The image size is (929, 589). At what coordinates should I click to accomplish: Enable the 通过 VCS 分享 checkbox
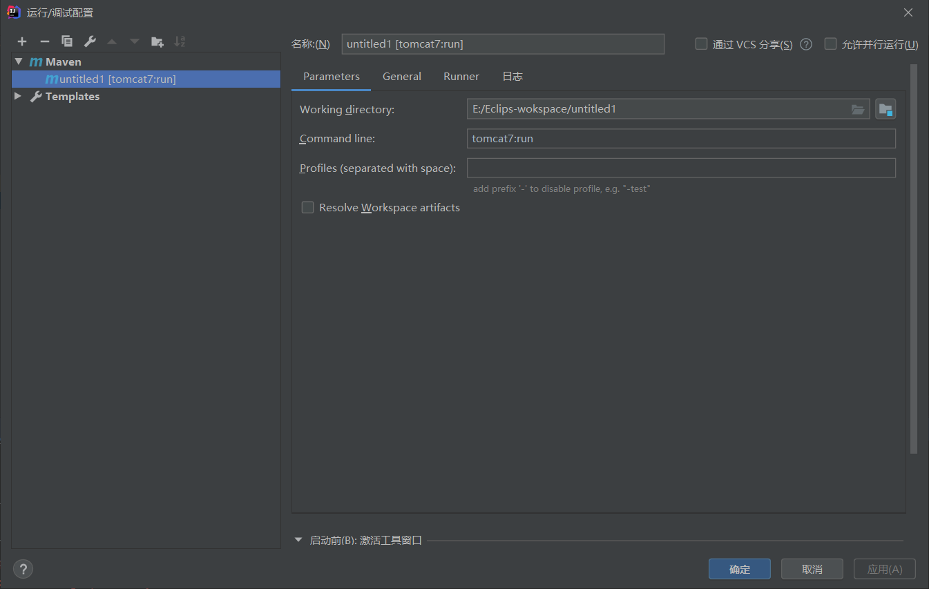pos(701,44)
